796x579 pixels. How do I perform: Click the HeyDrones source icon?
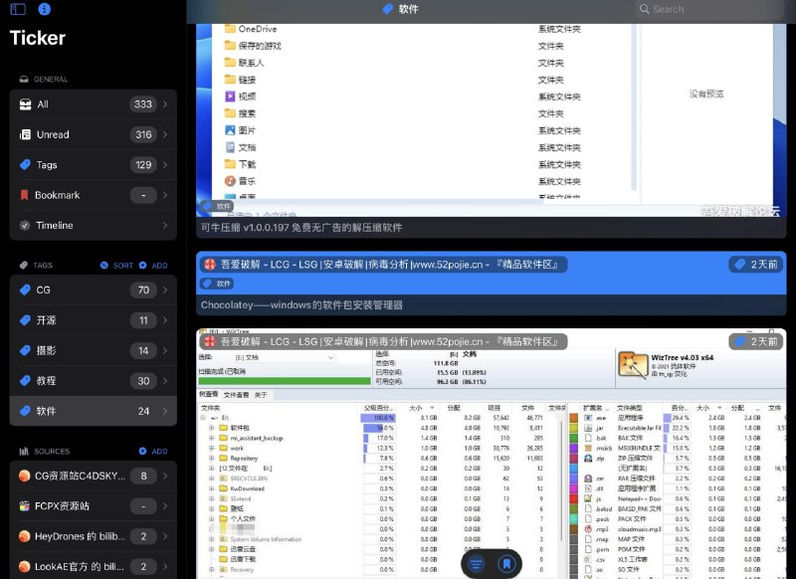click(24, 536)
